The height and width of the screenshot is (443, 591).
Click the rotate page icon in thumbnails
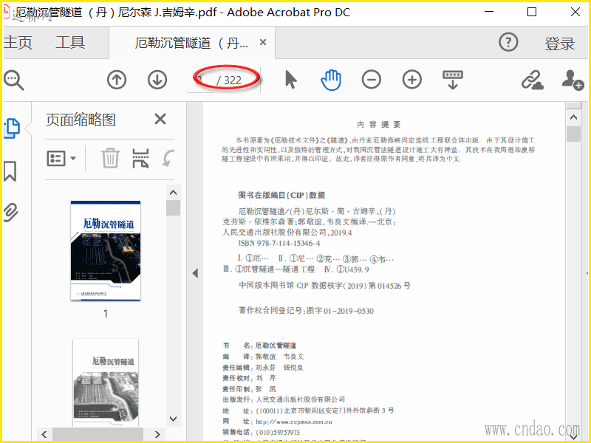point(168,158)
